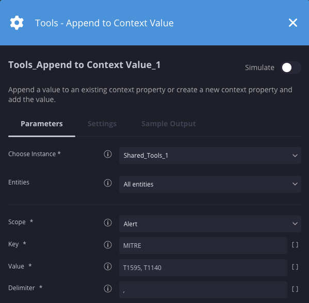Show info tooltip for Key field
Viewport: 309px width, 303px height.
coord(108,245)
